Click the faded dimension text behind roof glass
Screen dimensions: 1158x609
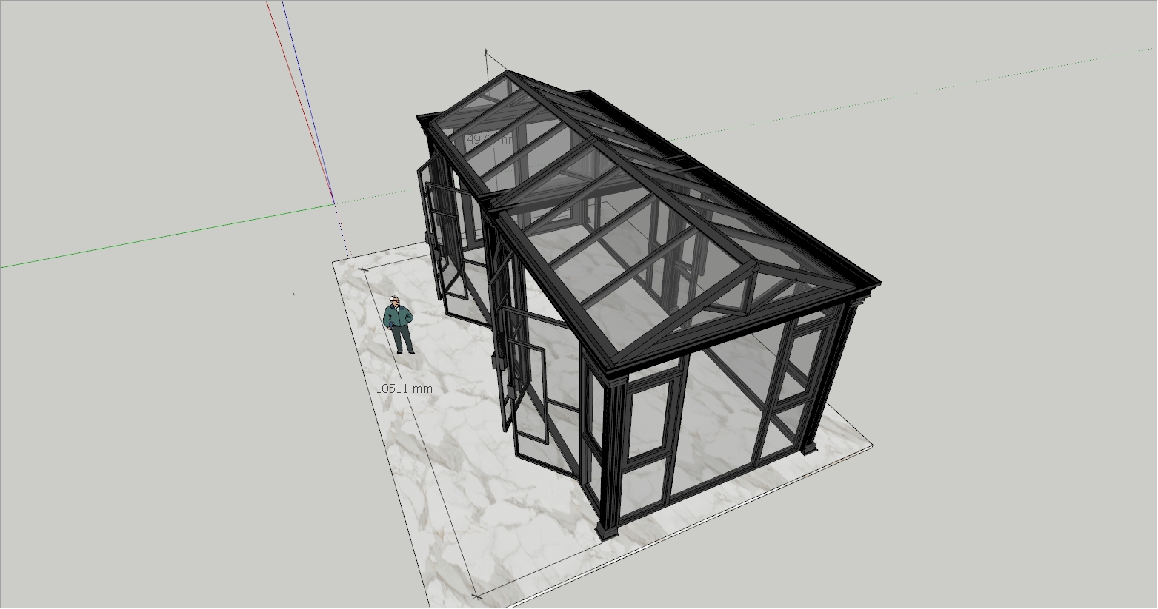point(488,139)
